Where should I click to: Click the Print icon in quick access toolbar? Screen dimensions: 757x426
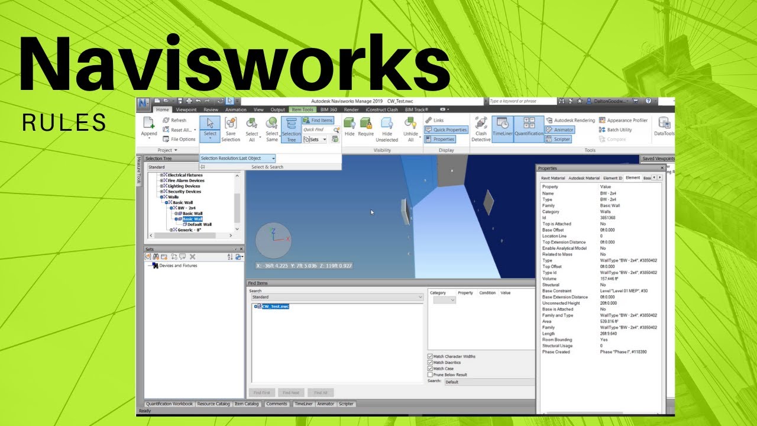click(x=189, y=101)
